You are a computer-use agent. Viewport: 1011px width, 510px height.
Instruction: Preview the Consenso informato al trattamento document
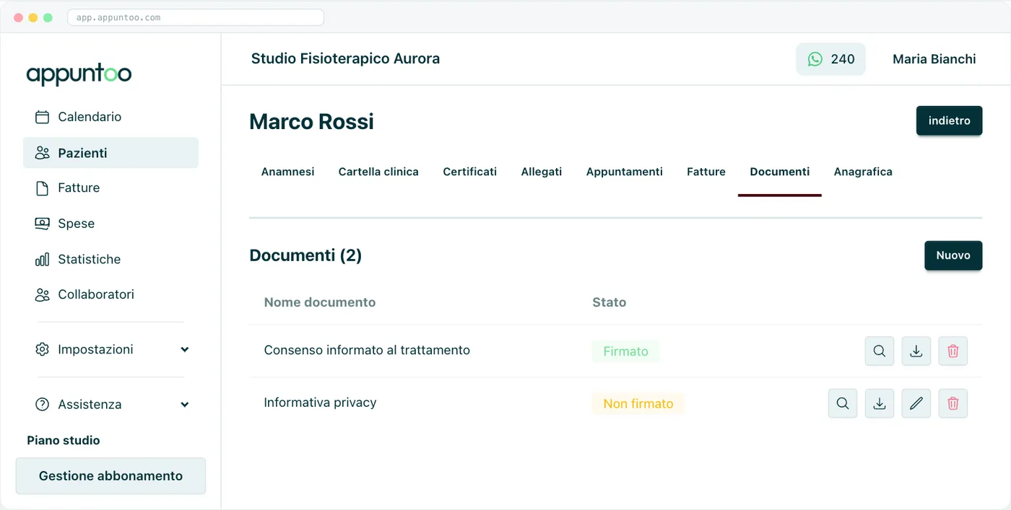(x=880, y=351)
